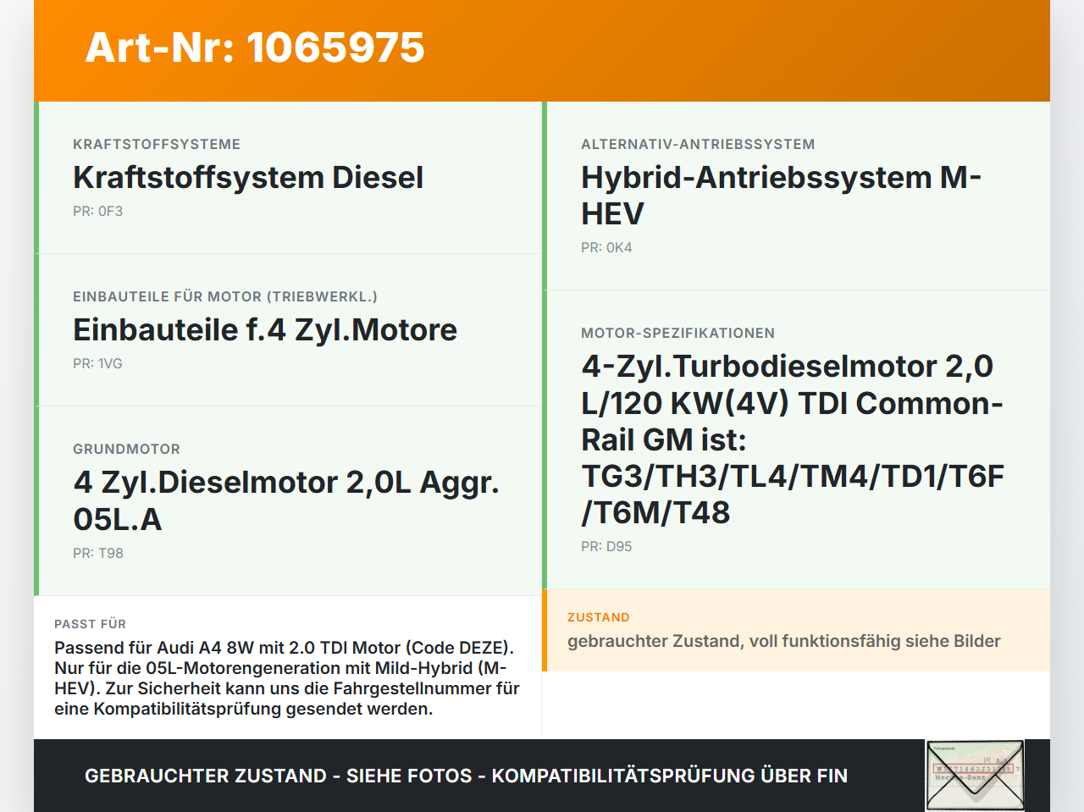Image resolution: width=1084 pixels, height=812 pixels.
Task: Click the PR: 0F3 code
Action: [x=97, y=212]
